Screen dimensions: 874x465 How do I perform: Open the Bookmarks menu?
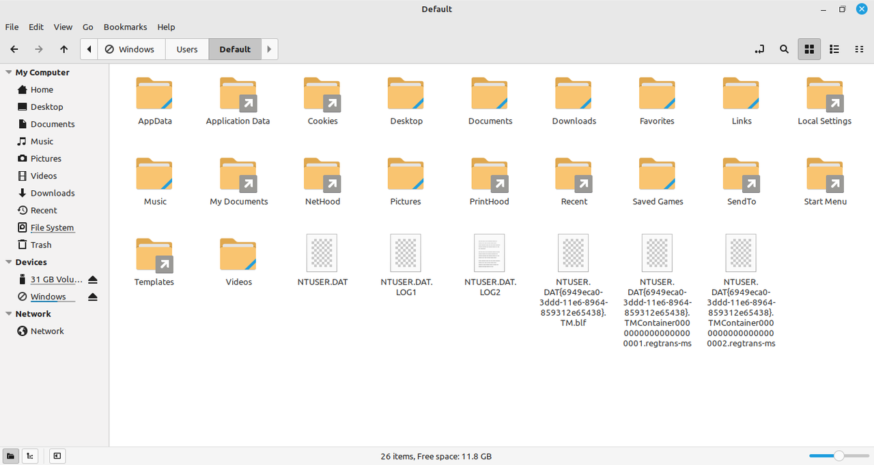[125, 27]
